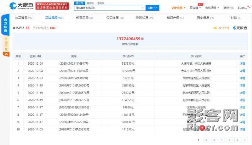Go to page 4 of results
Viewport: 252px width, 145px height.
click(x=222, y=140)
